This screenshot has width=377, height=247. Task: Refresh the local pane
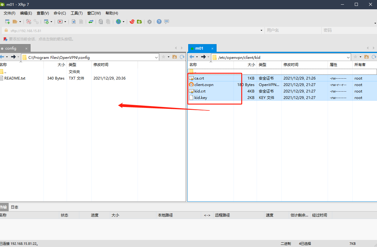coord(182,57)
